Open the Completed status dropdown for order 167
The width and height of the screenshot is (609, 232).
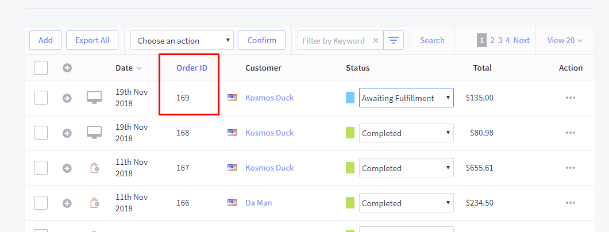(406, 168)
